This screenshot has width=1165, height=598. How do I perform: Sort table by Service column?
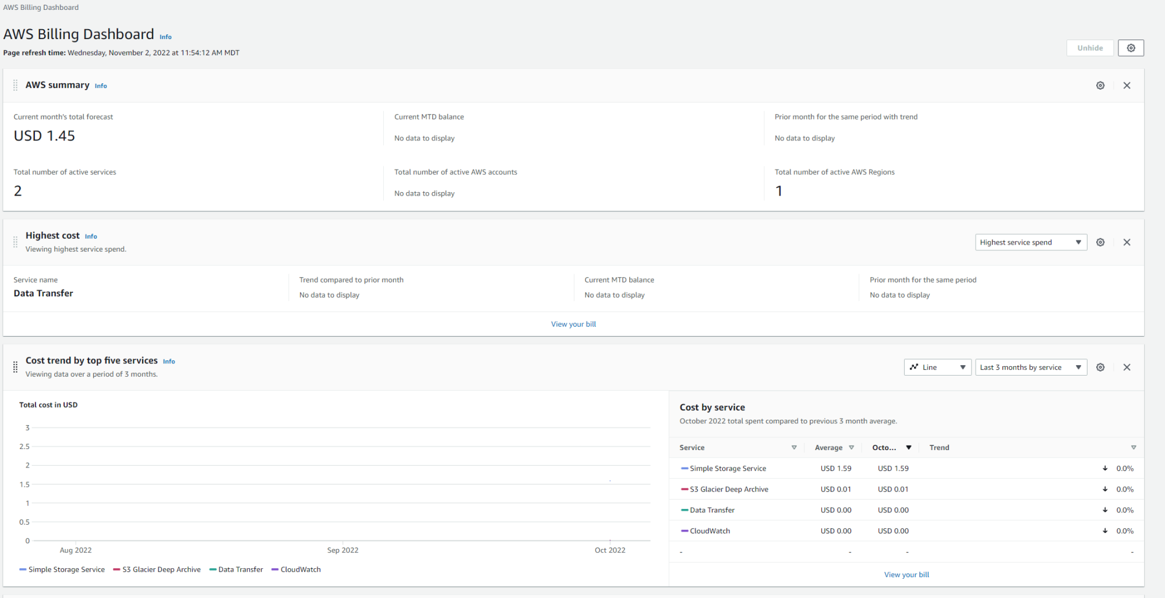pos(793,448)
